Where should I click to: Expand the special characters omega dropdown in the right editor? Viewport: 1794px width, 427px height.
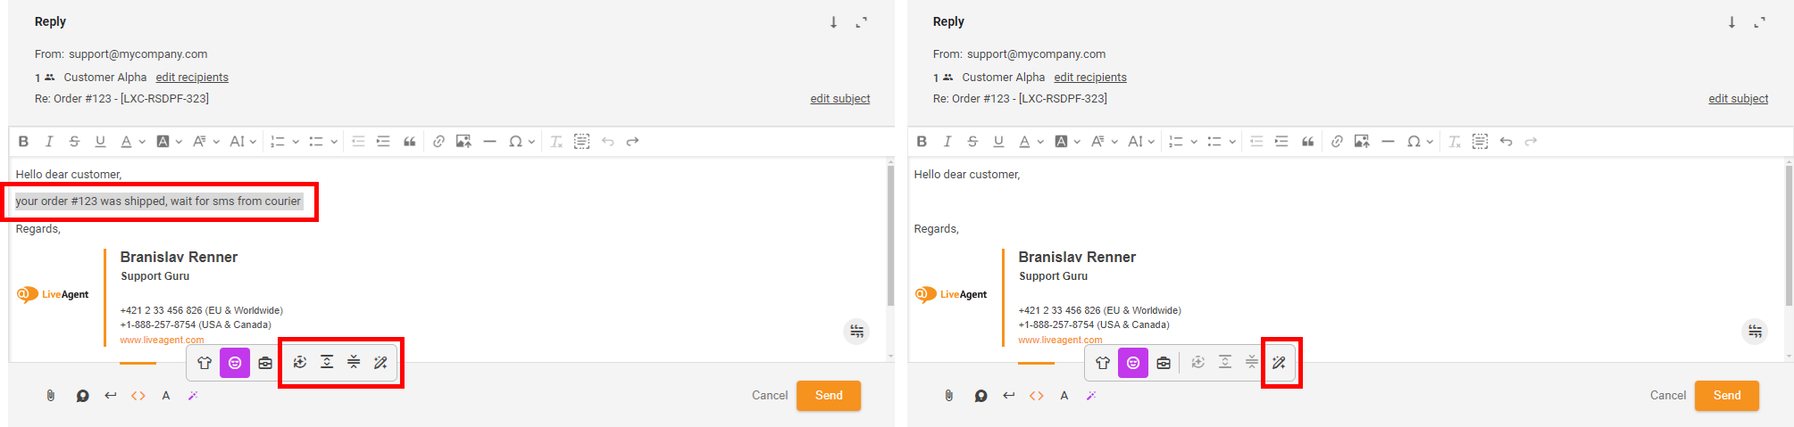[1430, 142]
